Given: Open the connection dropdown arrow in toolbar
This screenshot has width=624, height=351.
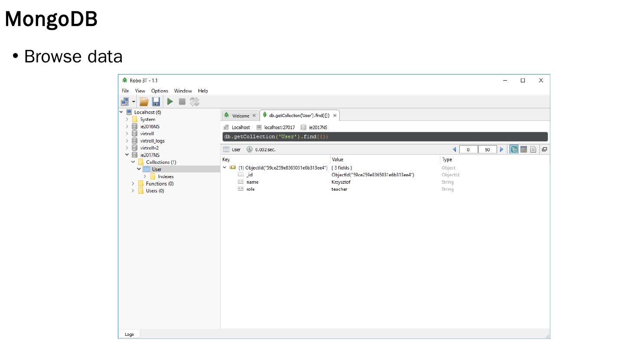Looking at the screenshot, I should [134, 102].
